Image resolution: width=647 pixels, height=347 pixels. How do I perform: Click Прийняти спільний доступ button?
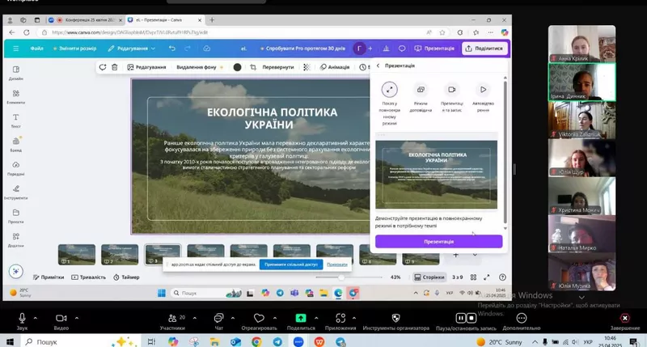[x=291, y=264]
